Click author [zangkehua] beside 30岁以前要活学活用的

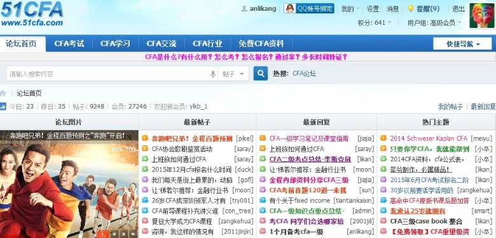[x=475, y=190]
